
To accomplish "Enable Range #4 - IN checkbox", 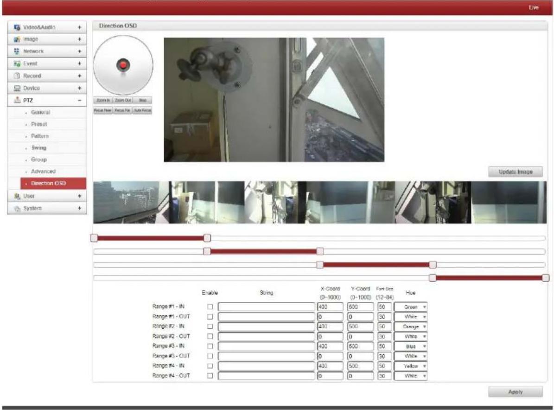I will (x=210, y=366).
